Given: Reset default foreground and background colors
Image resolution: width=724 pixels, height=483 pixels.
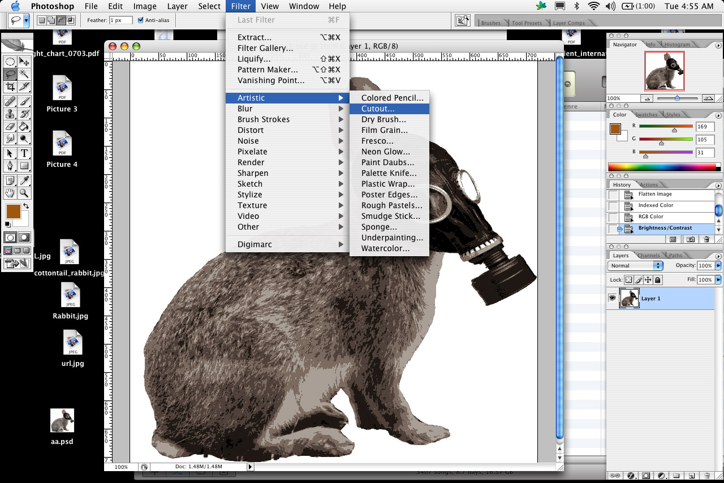Looking at the screenshot, I should 8,225.
